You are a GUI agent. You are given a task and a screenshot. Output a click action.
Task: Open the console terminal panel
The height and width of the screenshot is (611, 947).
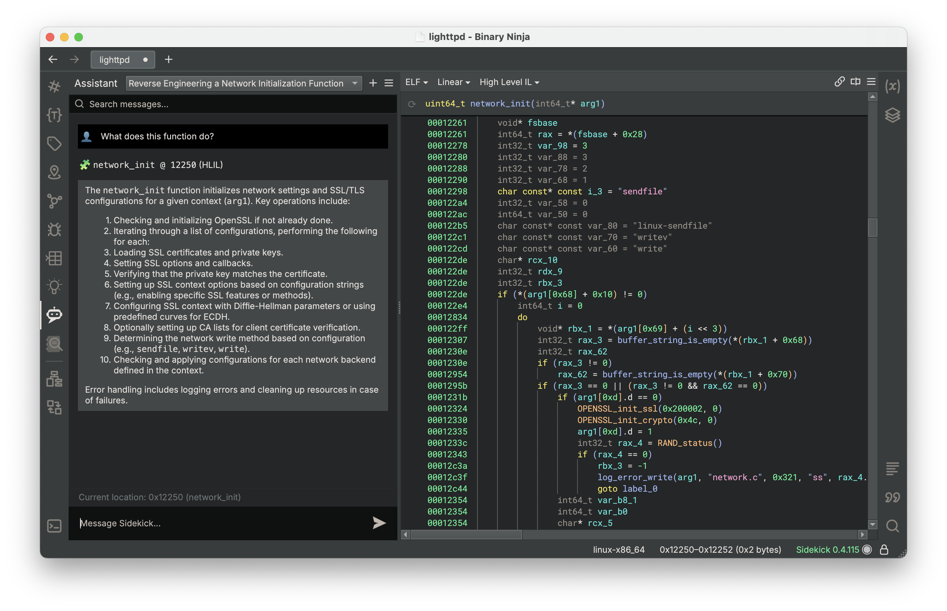[54, 526]
